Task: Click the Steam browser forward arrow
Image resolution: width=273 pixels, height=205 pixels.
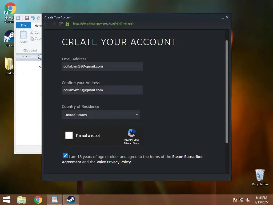Action: coord(54,24)
